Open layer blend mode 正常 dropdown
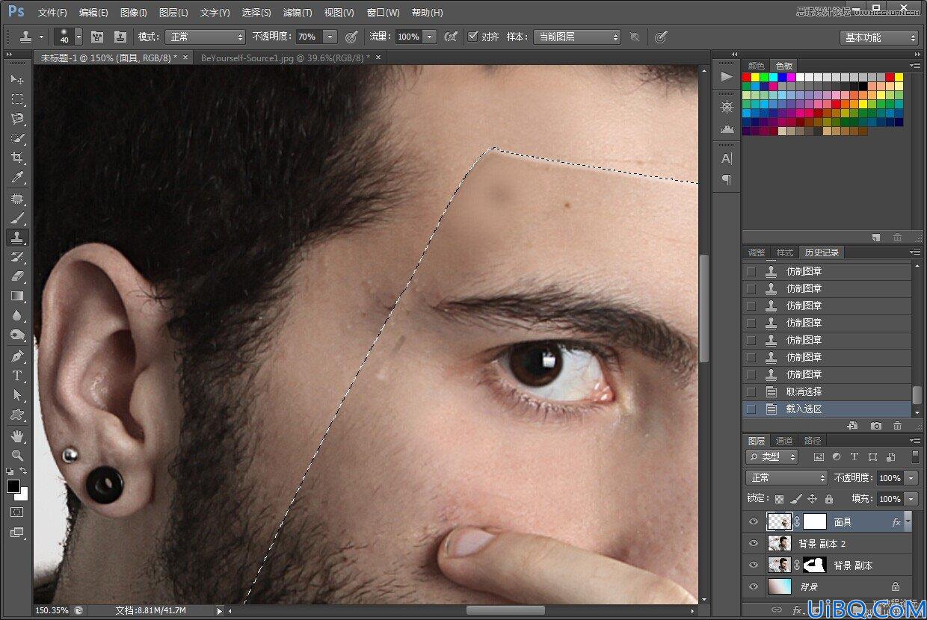Image resolution: width=927 pixels, height=620 pixels. tap(786, 477)
